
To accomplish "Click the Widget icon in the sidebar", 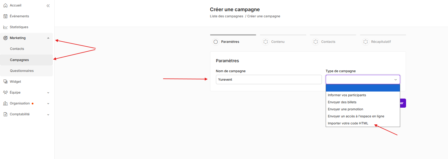I will [x=5, y=82].
